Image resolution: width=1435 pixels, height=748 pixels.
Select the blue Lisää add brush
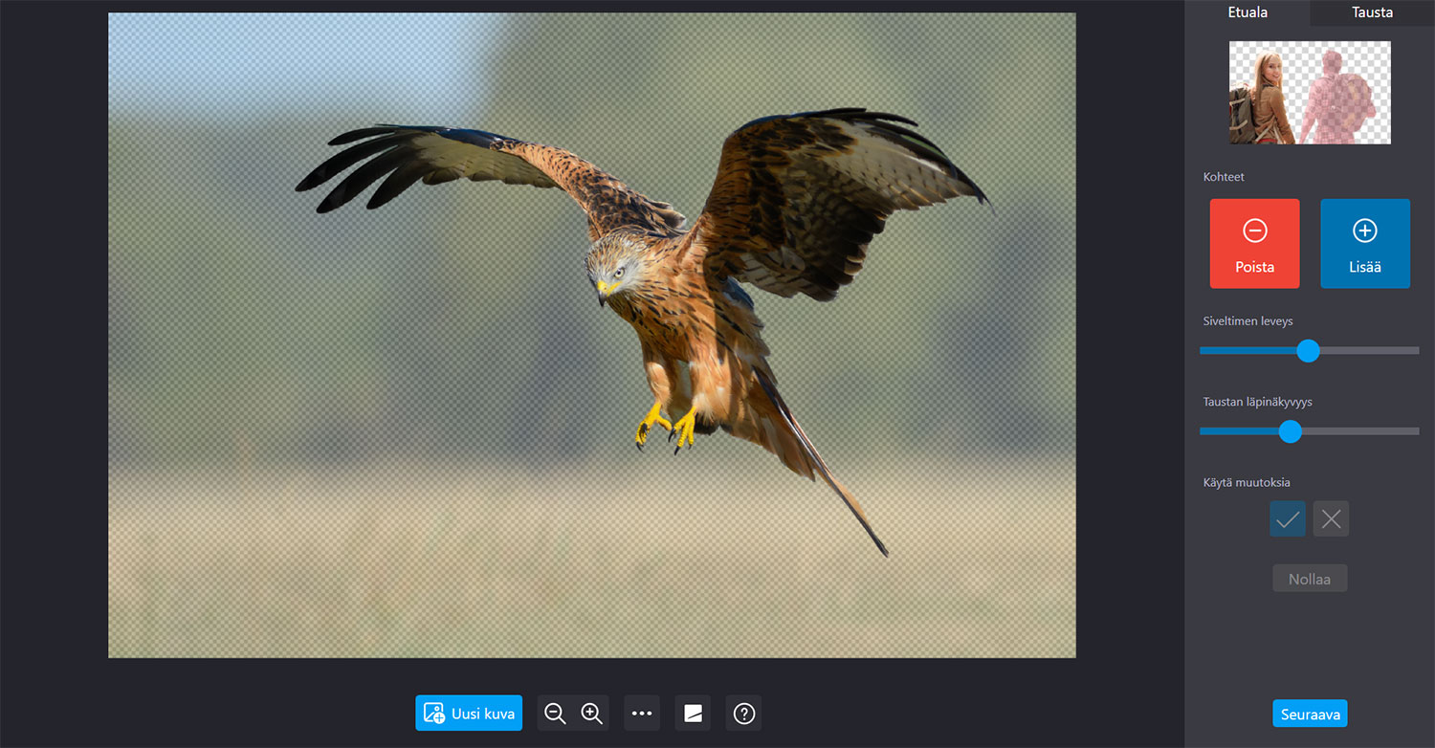(1364, 243)
